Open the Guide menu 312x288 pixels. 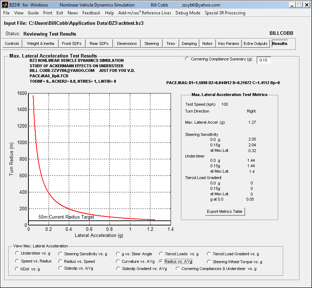33,13
